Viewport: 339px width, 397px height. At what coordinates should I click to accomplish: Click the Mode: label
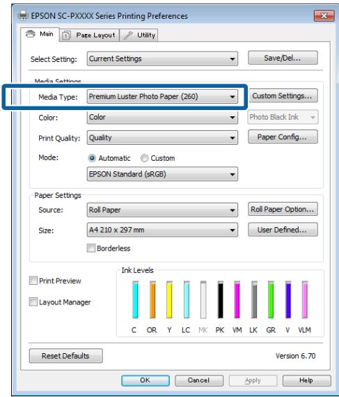(48, 157)
